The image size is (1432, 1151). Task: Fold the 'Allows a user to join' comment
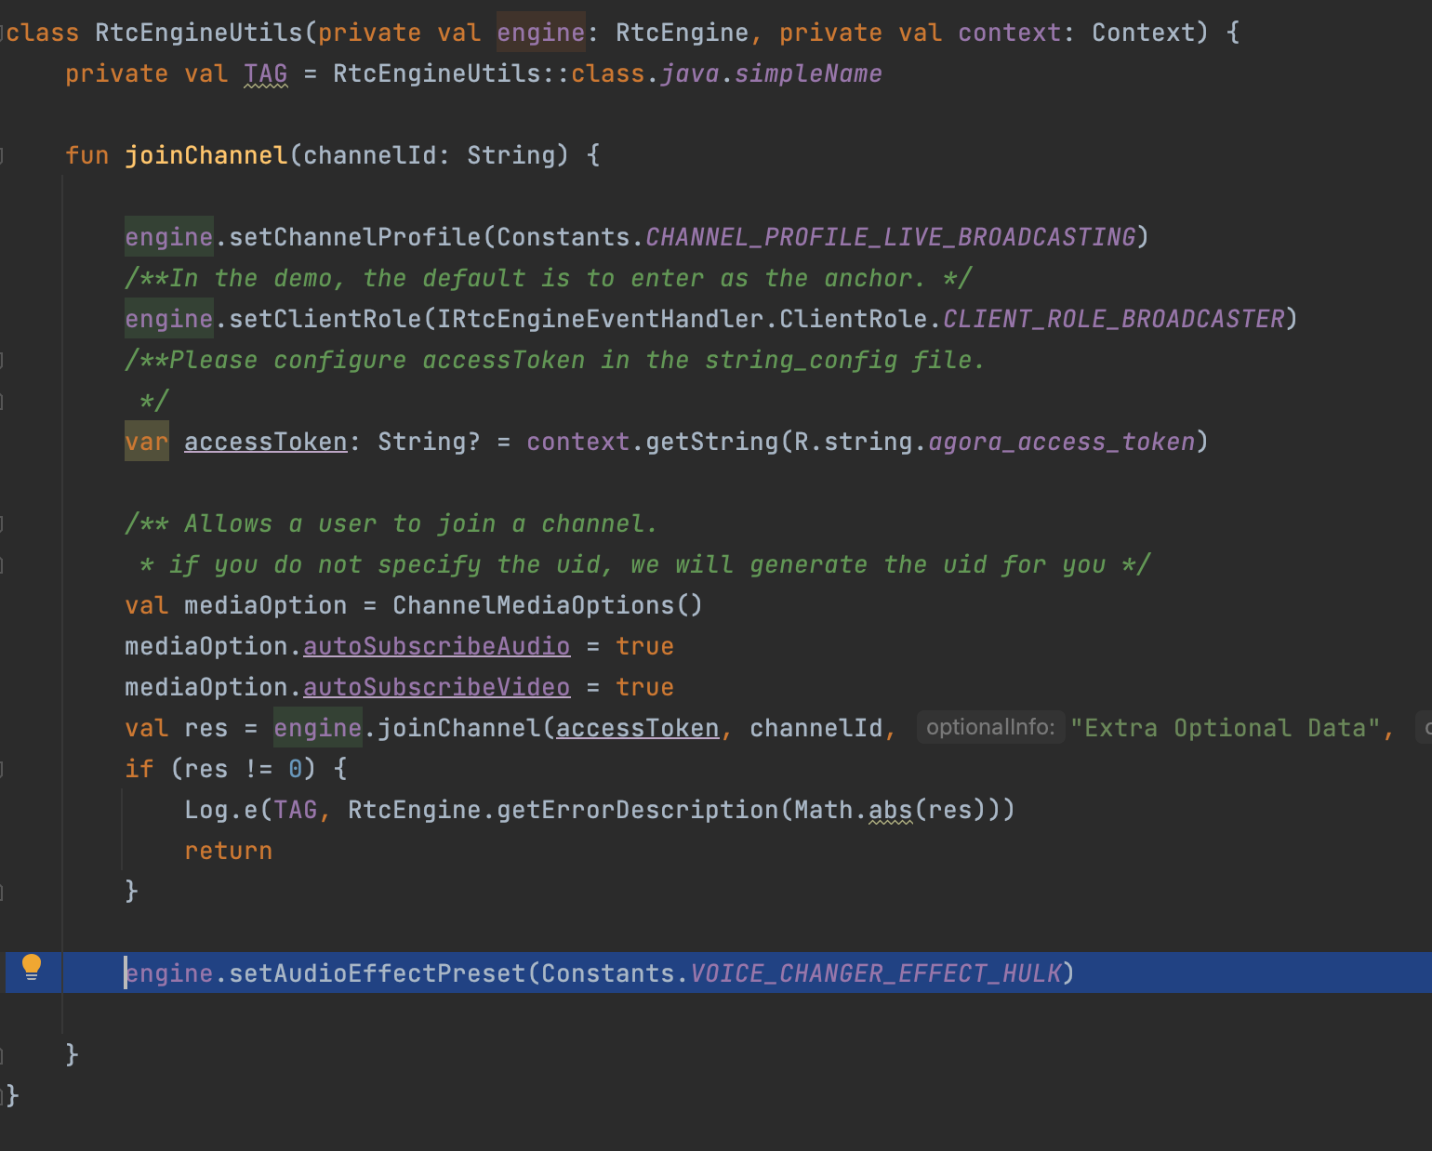click(3, 523)
